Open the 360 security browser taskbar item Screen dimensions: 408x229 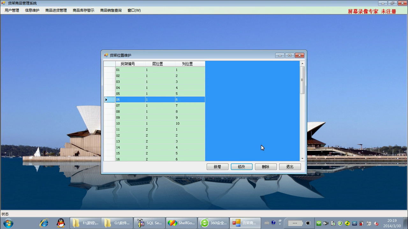click(x=214, y=223)
